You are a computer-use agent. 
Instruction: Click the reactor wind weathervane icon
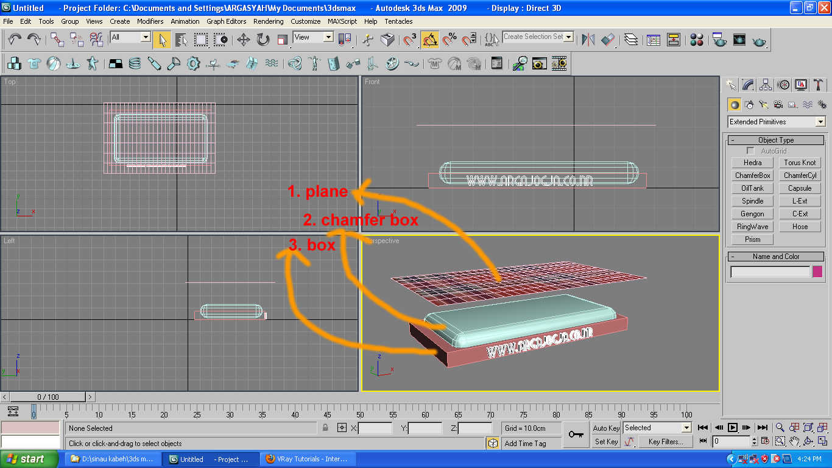click(x=213, y=63)
